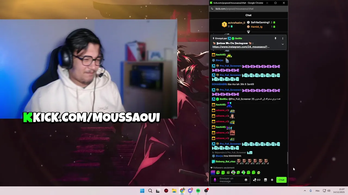This screenshot has height=195, width=348.
Task: Open Hamid_lg leaderboard entry
Action: 256,27
